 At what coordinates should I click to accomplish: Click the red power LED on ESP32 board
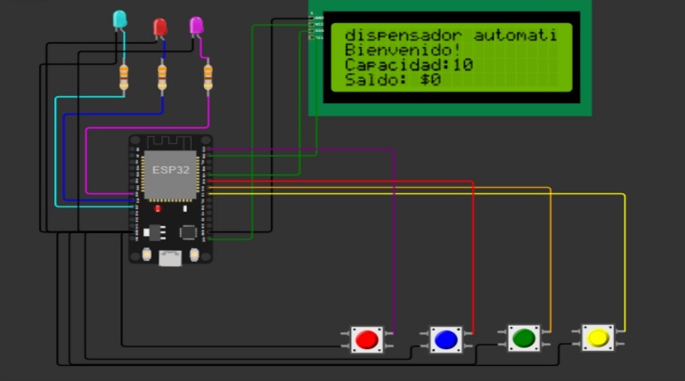click(158, 208)
